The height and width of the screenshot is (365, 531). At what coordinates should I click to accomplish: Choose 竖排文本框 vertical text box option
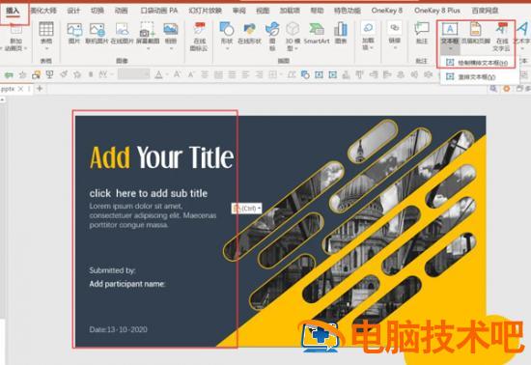click(471, 77)
